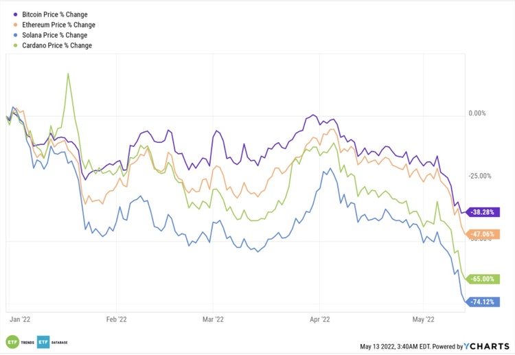Viewport: 515px width, 355px height.
Task: Click the orange Ethereum legend dot
Action: pyautogui.click(x=16, y=24)
